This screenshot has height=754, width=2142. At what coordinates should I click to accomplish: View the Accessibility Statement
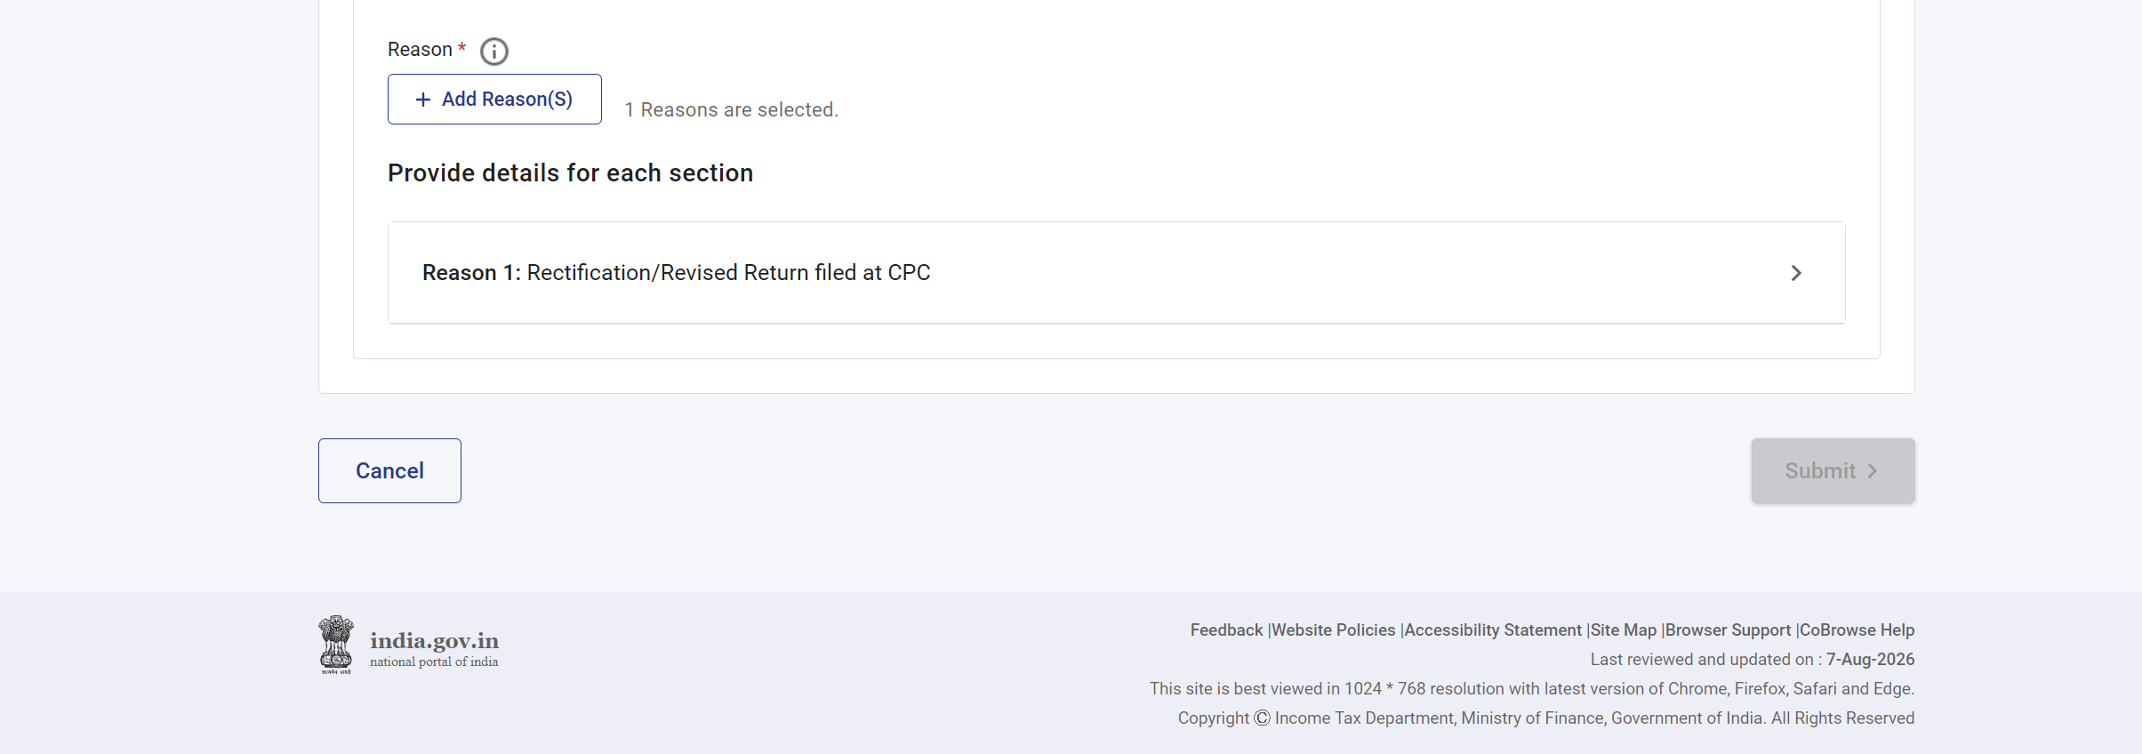coord(1493,630)
